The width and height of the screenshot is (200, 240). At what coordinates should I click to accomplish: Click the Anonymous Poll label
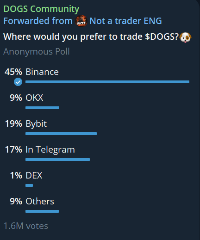tap(37, 52)
